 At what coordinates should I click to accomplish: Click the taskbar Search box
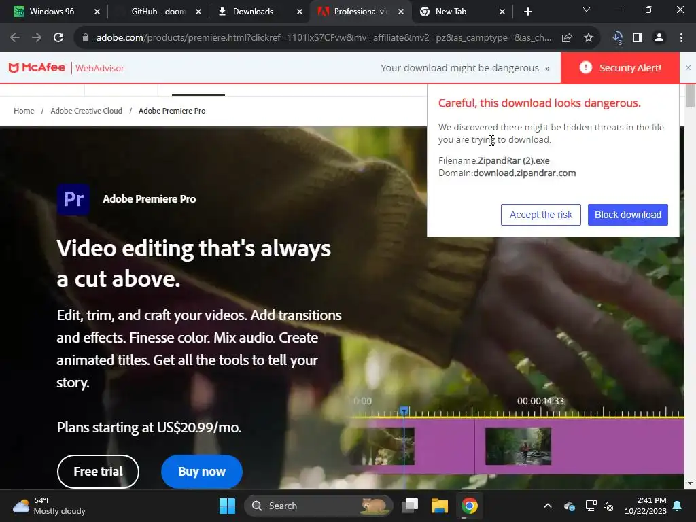[x=318, y=506]
